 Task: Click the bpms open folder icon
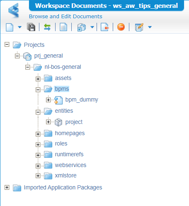pyautogui.click(x=48, y=89)
